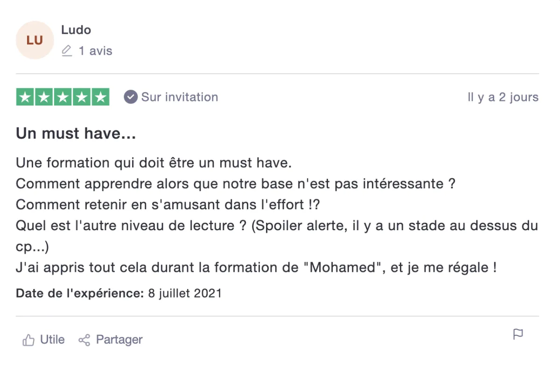560x368 pixels.
Task: Open the "Sur invitation" label info
Action: [x=180, y=97]
